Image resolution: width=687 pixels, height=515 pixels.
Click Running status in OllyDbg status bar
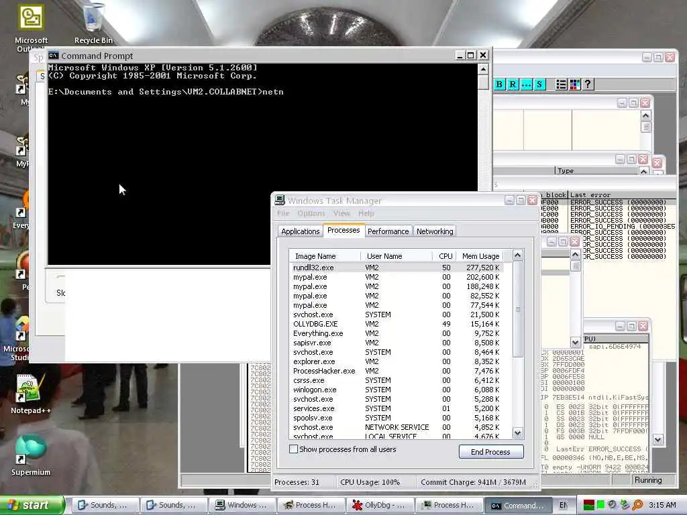pos(648,480)
